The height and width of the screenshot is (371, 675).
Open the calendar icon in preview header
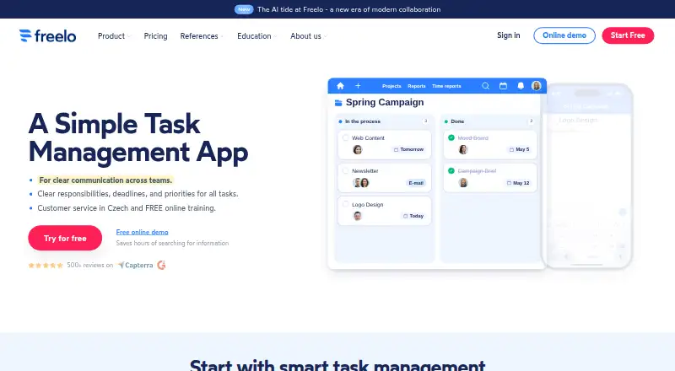503,86
